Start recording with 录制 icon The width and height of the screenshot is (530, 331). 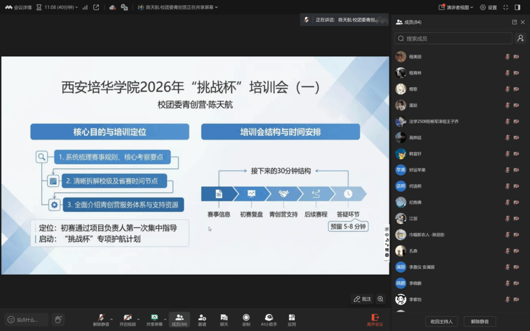[x=246, y=319]
